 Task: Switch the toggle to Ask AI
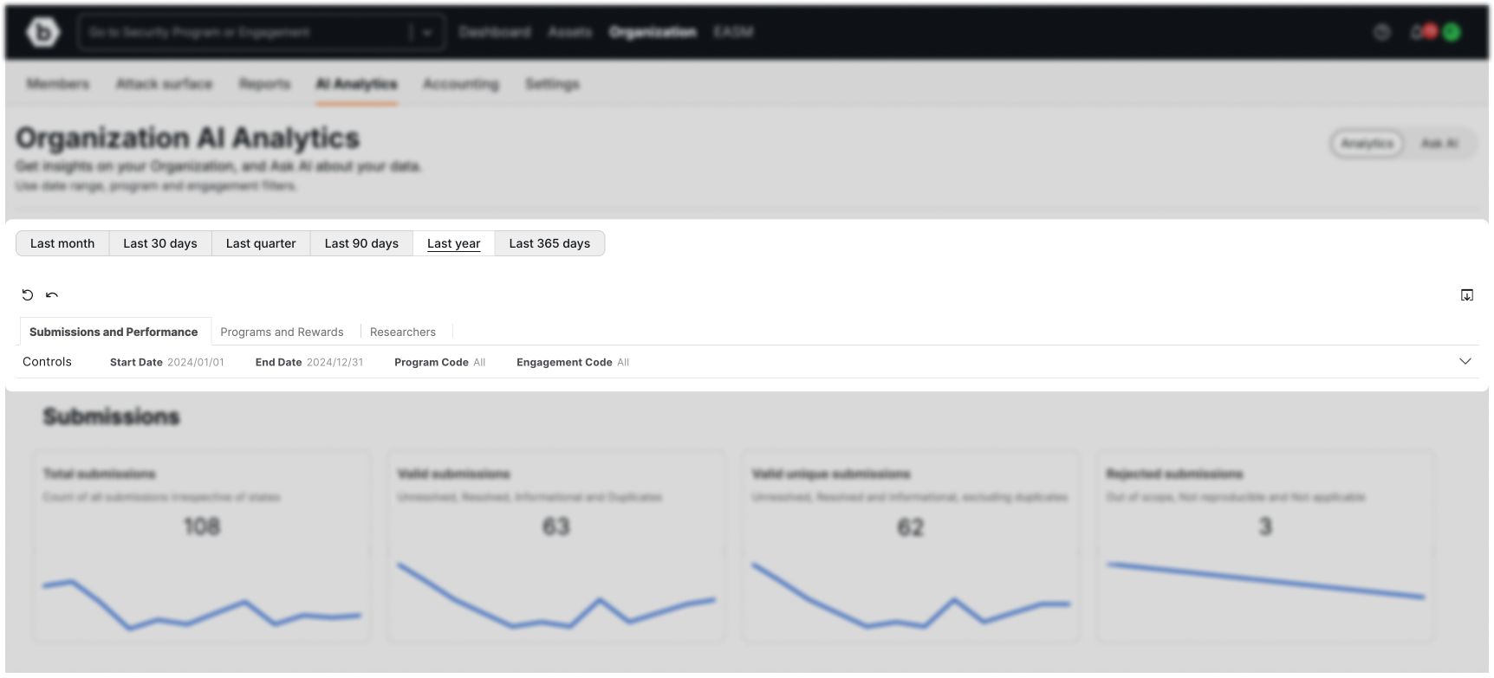click(x=1439, y=144)
